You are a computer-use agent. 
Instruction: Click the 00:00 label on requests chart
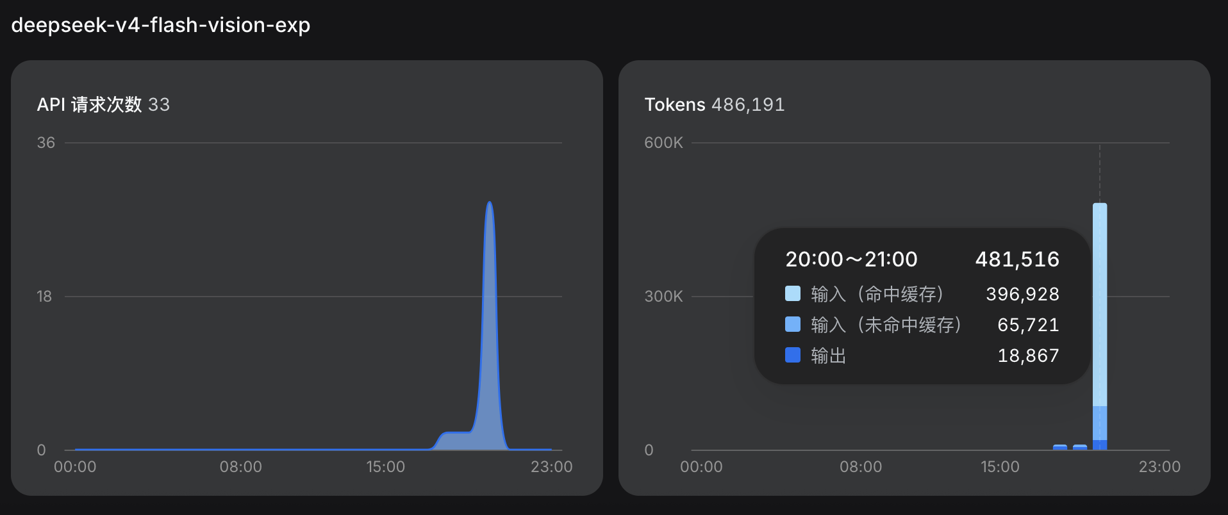pyautogui.click(x=75, y=467)
